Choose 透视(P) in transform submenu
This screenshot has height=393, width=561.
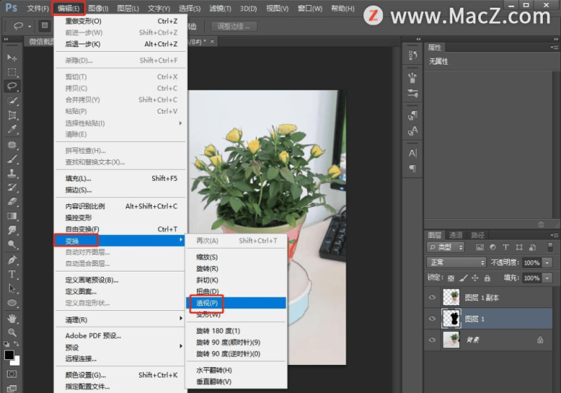(236, 302)
